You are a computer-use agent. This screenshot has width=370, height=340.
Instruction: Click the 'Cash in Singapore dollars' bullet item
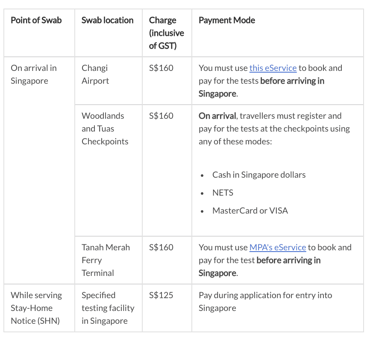pyautogui.click(x=259, y=175)
